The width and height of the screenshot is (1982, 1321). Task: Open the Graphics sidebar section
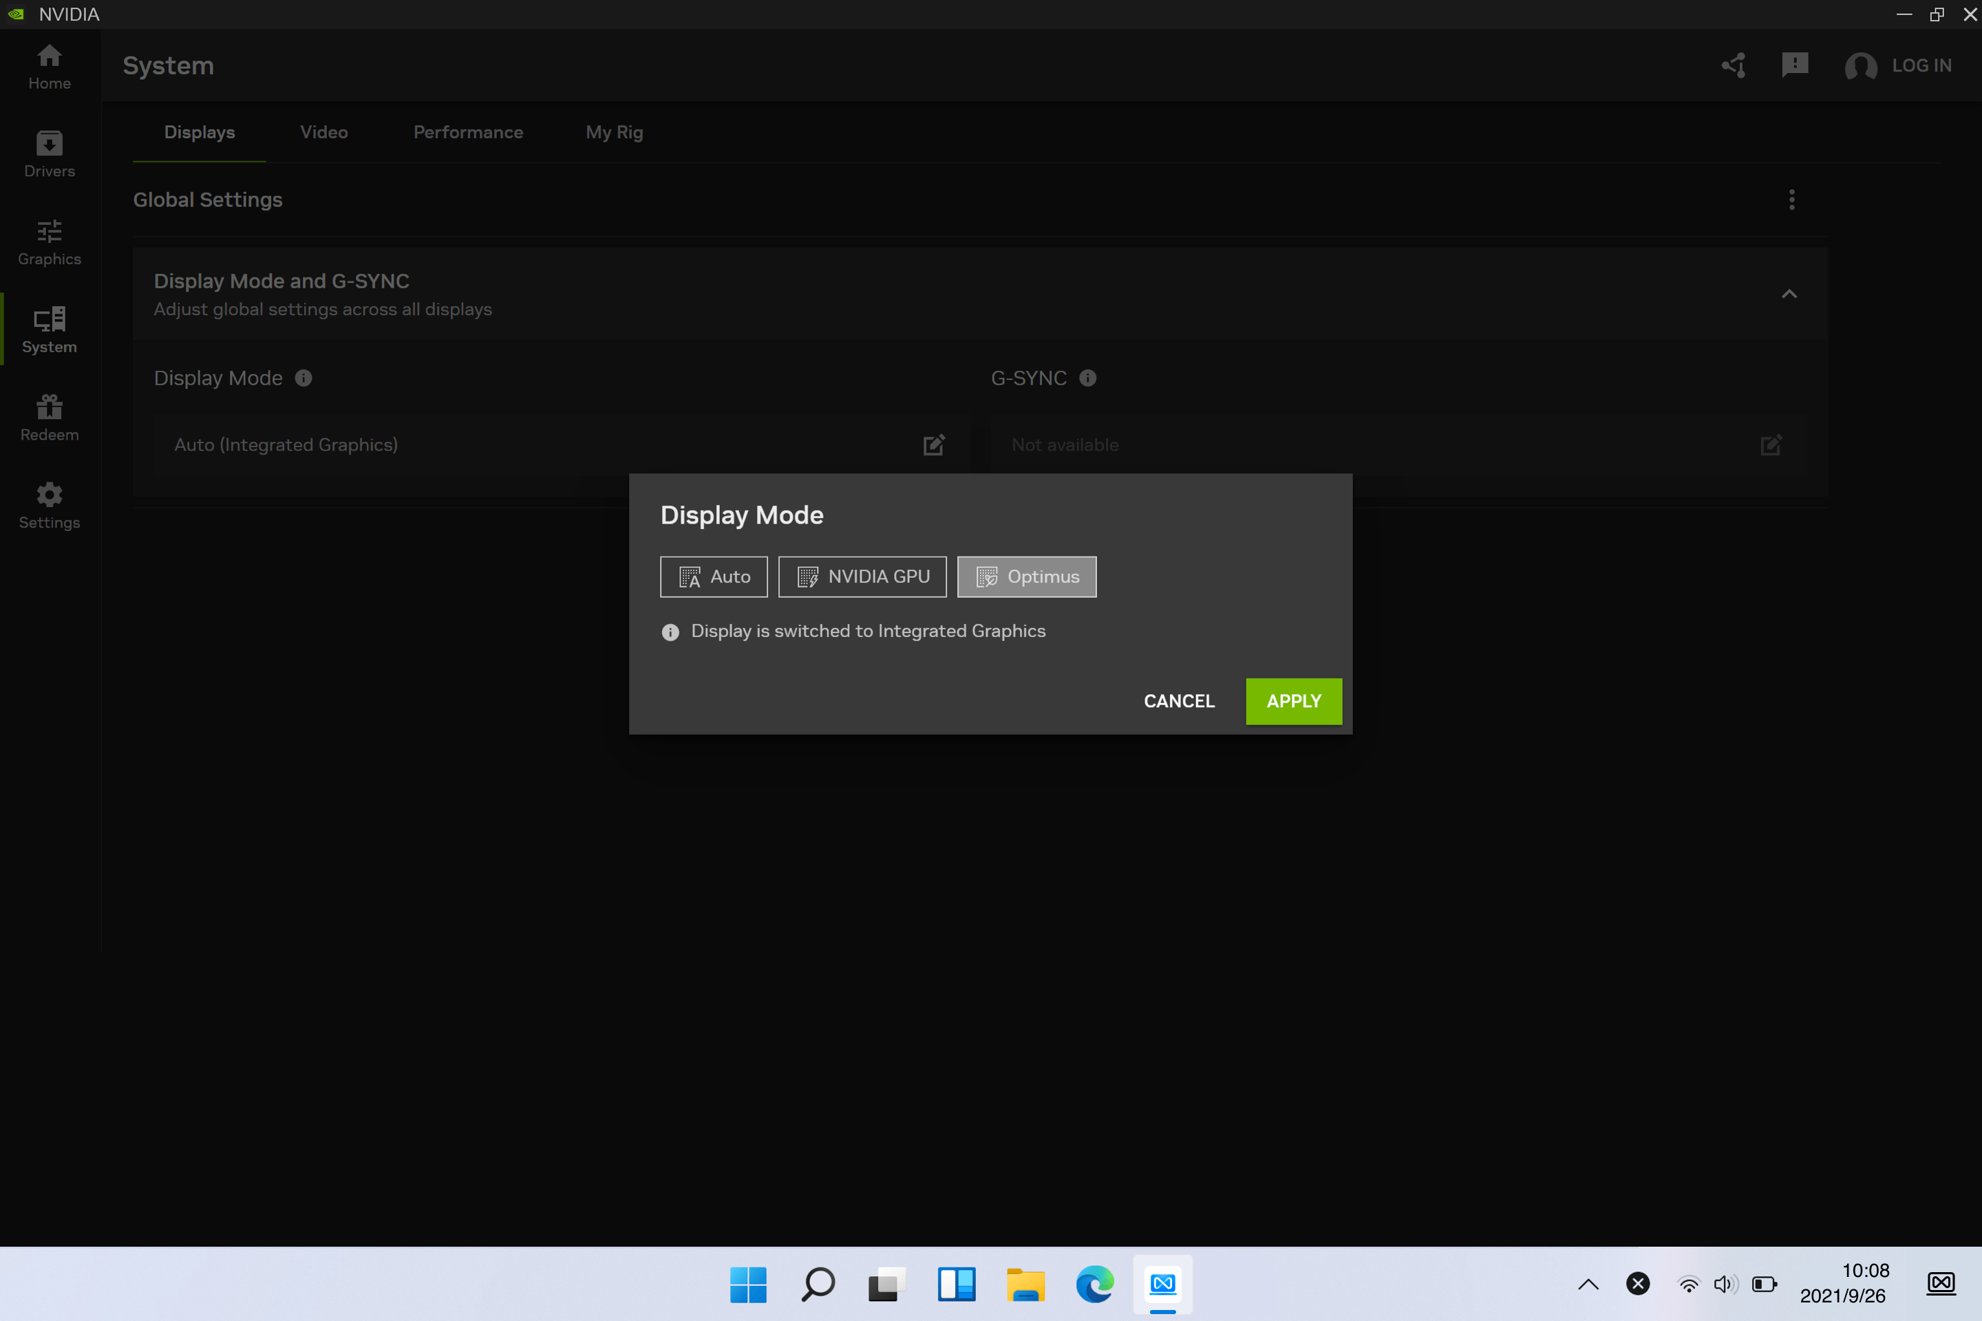pyautogui.click(x=49, y=243)
